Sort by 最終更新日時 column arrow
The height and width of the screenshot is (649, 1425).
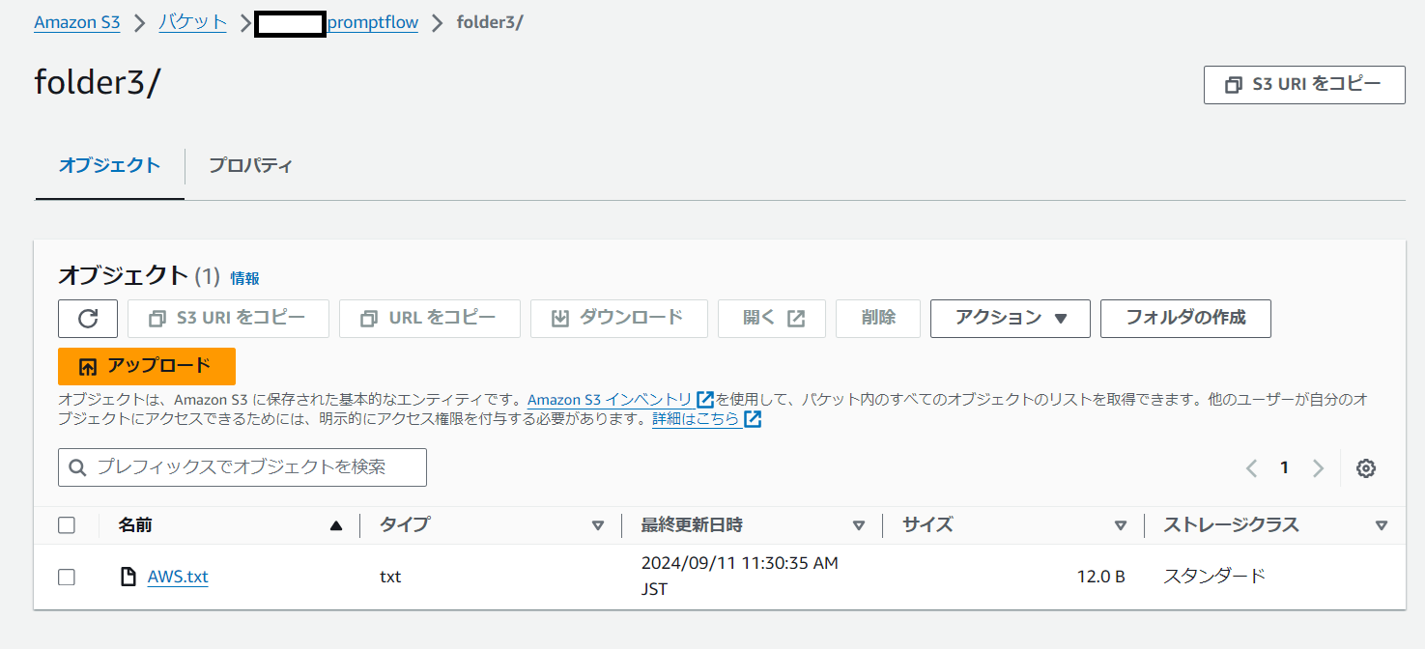point(858,525)
